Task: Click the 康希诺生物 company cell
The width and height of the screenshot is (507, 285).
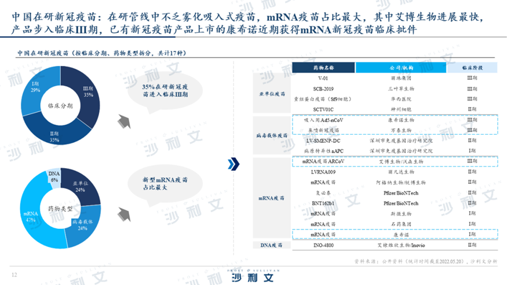Action: tap(401, 120)
